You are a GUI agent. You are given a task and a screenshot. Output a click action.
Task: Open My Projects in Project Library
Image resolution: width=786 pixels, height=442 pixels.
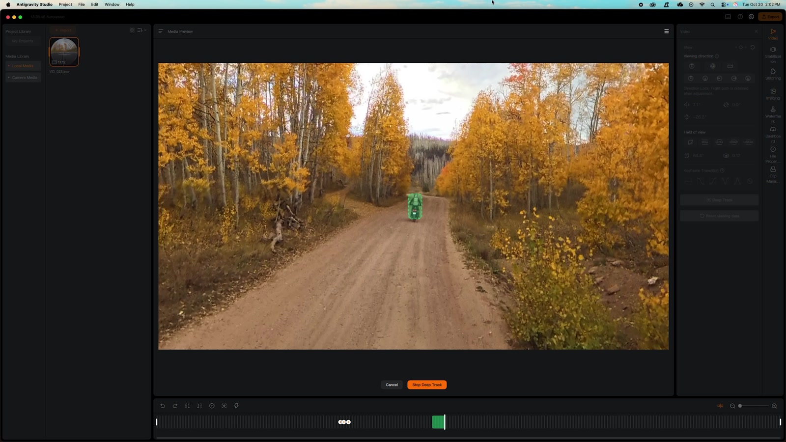tap(23, 41)
